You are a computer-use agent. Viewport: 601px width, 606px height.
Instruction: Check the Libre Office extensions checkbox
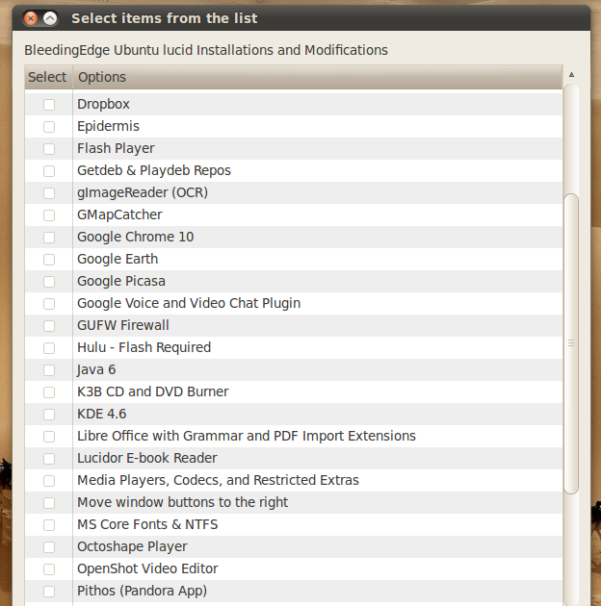(49, 437)
